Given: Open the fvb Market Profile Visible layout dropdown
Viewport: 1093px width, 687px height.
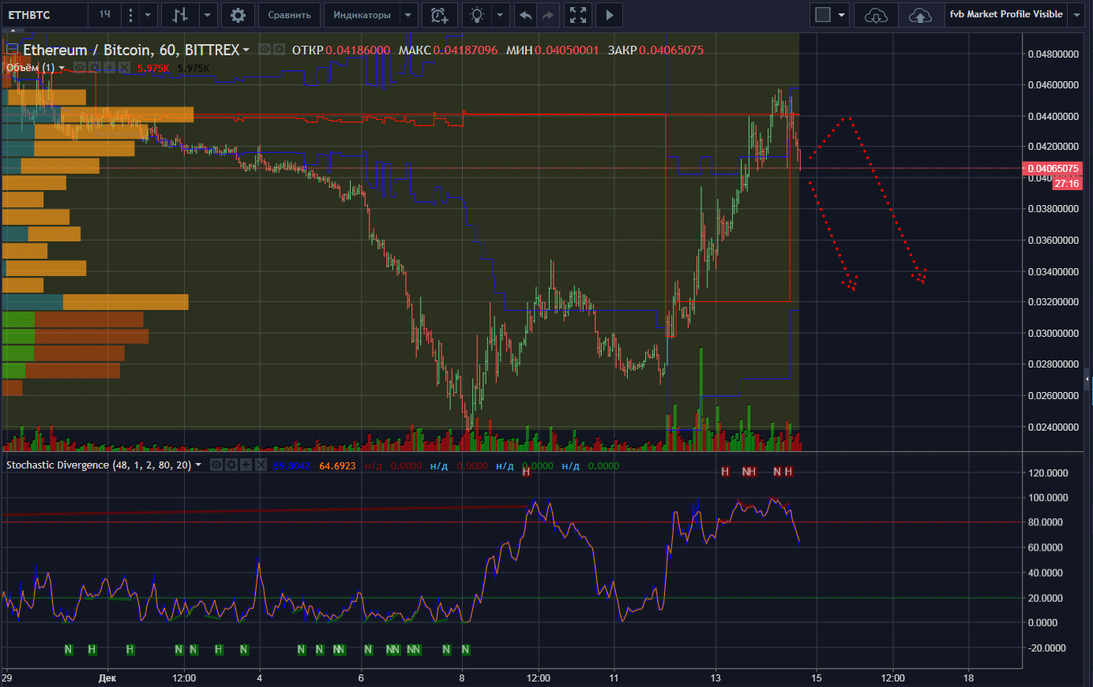Looking at the screenshot, I should 1076,15.
